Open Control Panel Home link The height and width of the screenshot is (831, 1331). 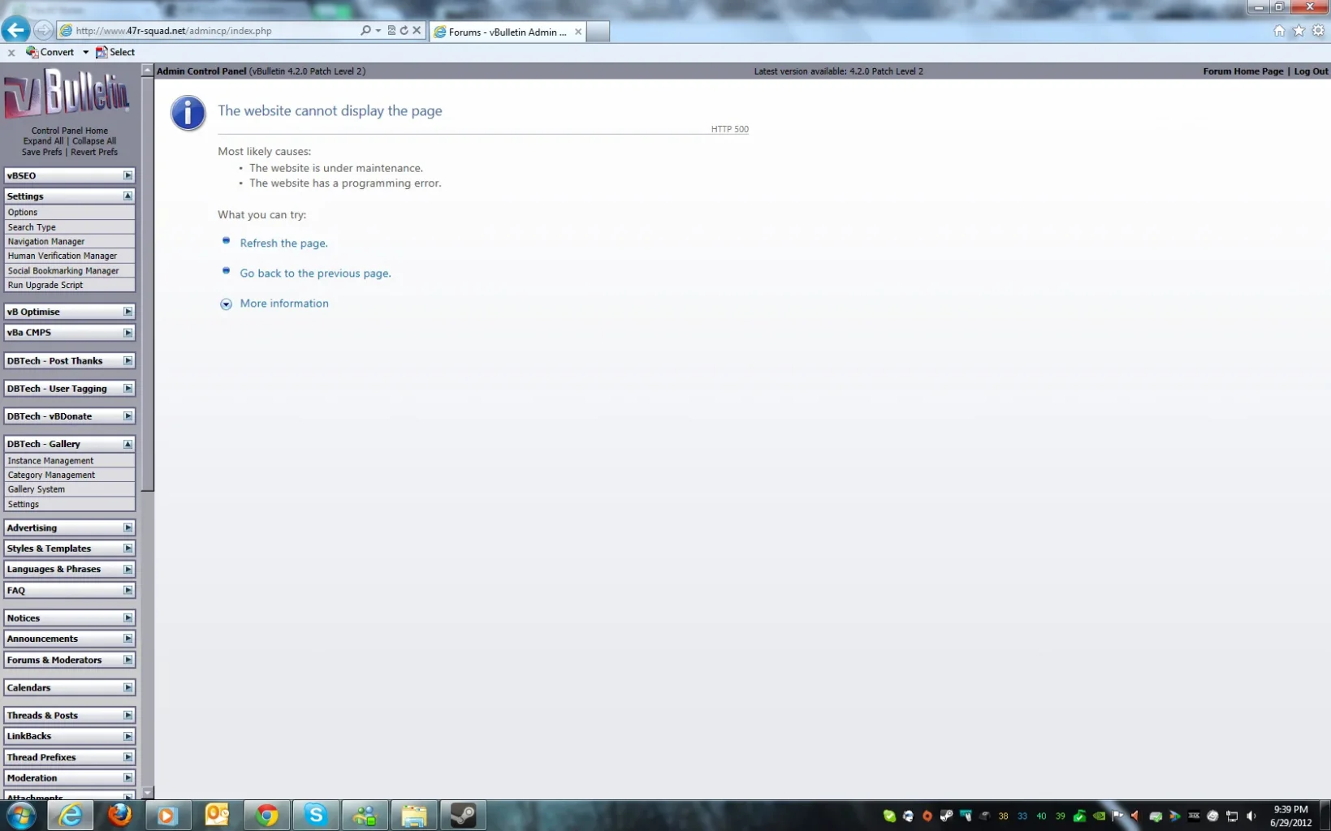pyautogui.click(x=69, y=131)
